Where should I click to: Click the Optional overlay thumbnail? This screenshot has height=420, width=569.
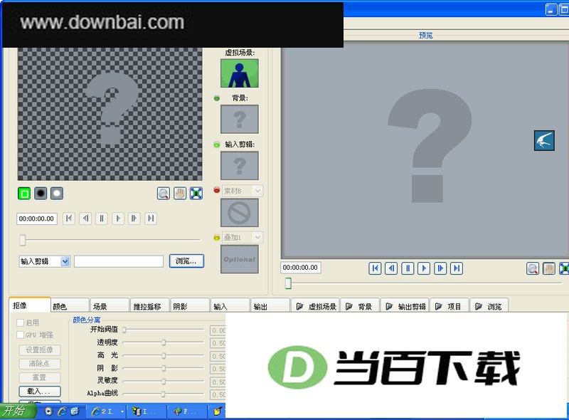pyautogui.click(x=240, y=259)
